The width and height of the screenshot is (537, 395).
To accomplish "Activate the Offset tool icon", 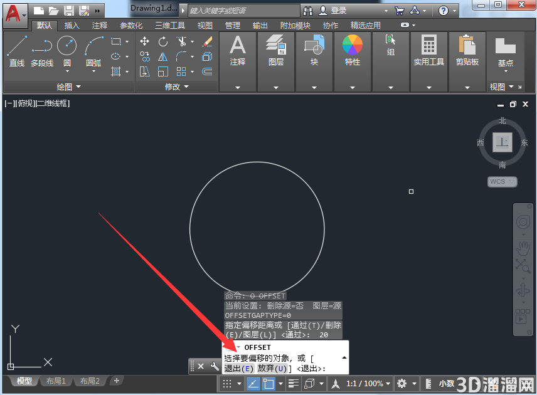I will tap(207, 71).
